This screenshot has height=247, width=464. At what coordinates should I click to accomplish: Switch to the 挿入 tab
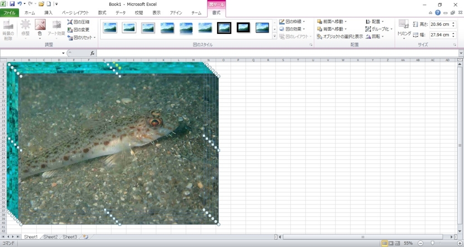coord(48,13)
